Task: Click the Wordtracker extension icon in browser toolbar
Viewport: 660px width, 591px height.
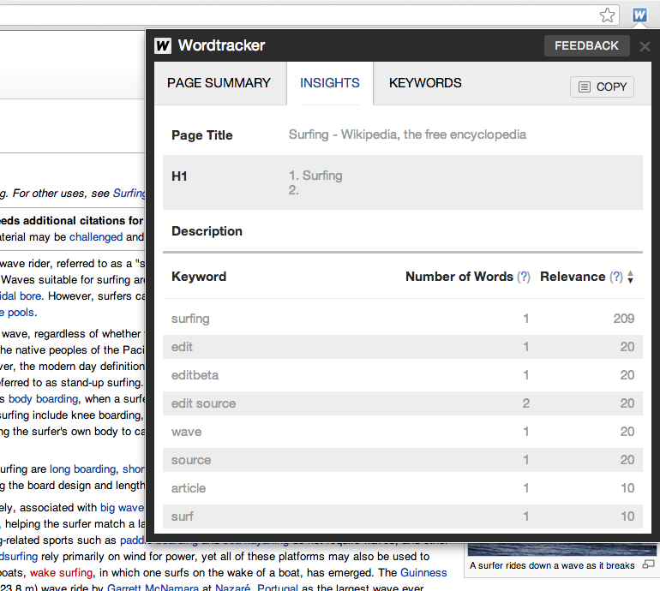Action: 639,15
